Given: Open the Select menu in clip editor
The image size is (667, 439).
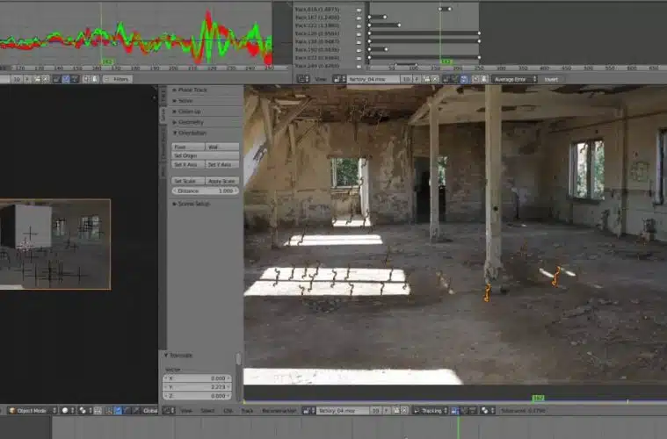Looking at the screenshot, I should (x=207, y=410).
